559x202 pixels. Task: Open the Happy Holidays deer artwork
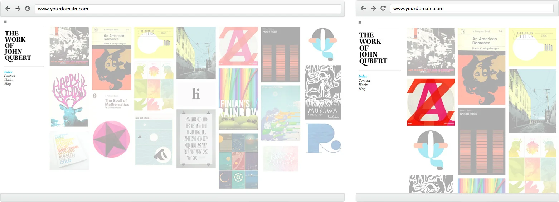click(x=69, y=99)
